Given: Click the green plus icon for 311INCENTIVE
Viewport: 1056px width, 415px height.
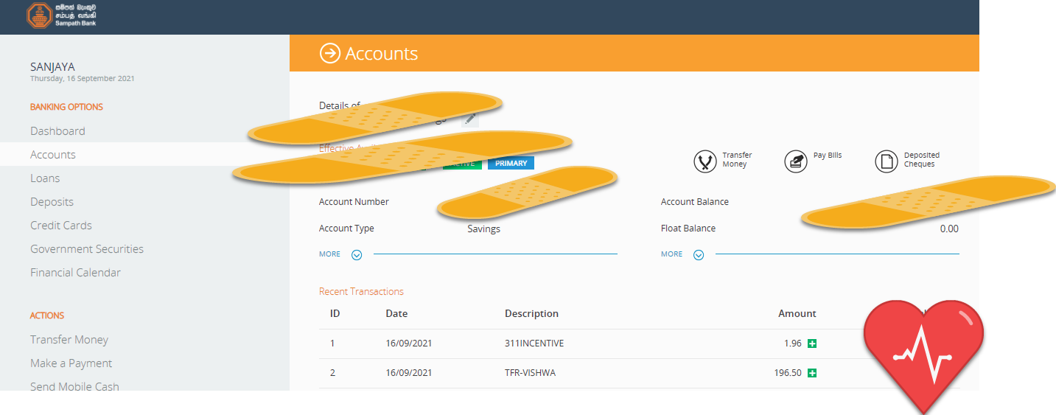Looking at the screenshot, I should click(812, 343).
